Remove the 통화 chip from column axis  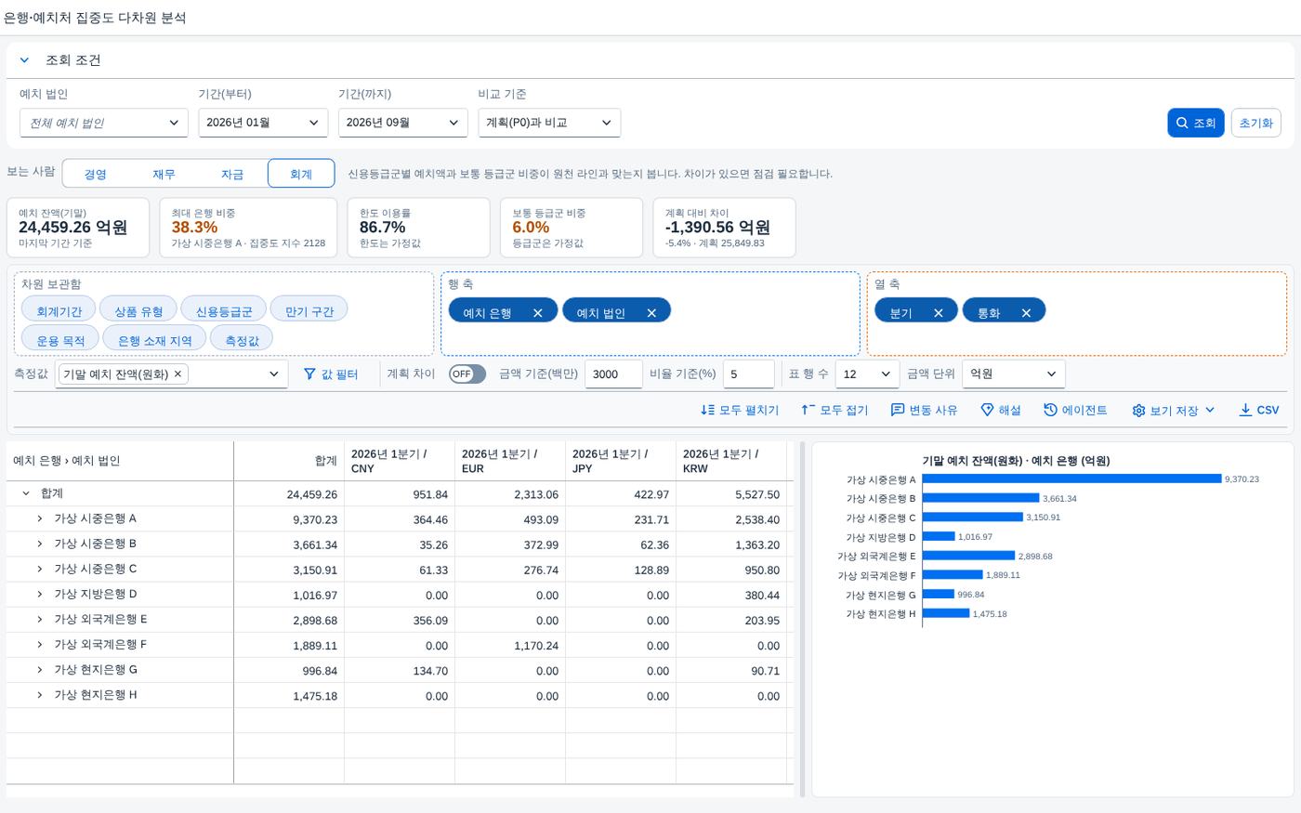tap(1026, 313)
